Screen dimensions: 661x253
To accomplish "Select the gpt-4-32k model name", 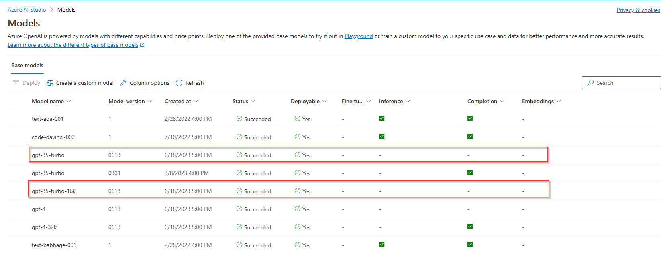I will click(x=44, y=227).
